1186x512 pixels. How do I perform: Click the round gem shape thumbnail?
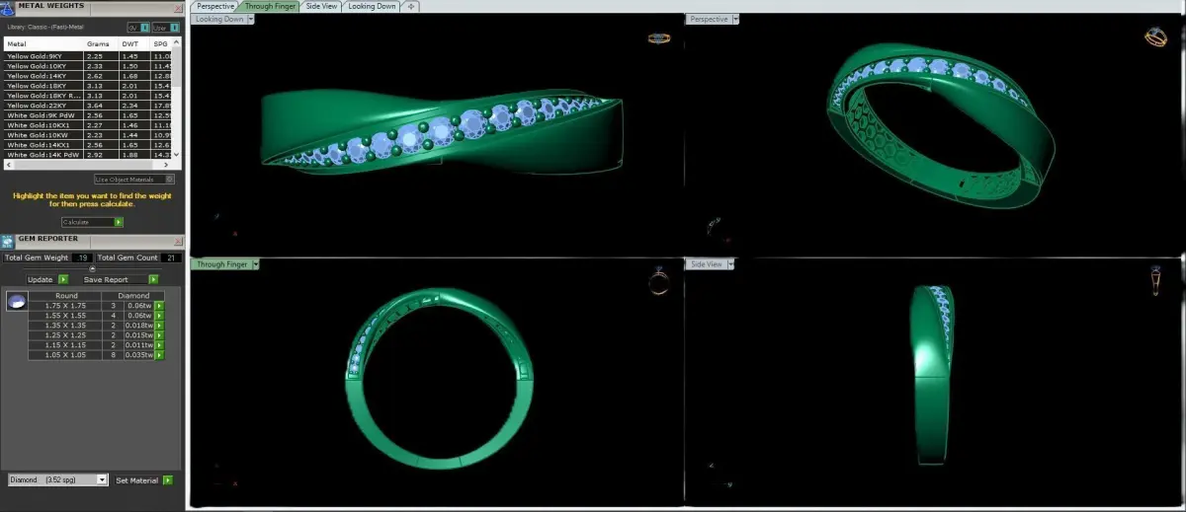click(15, 302)
